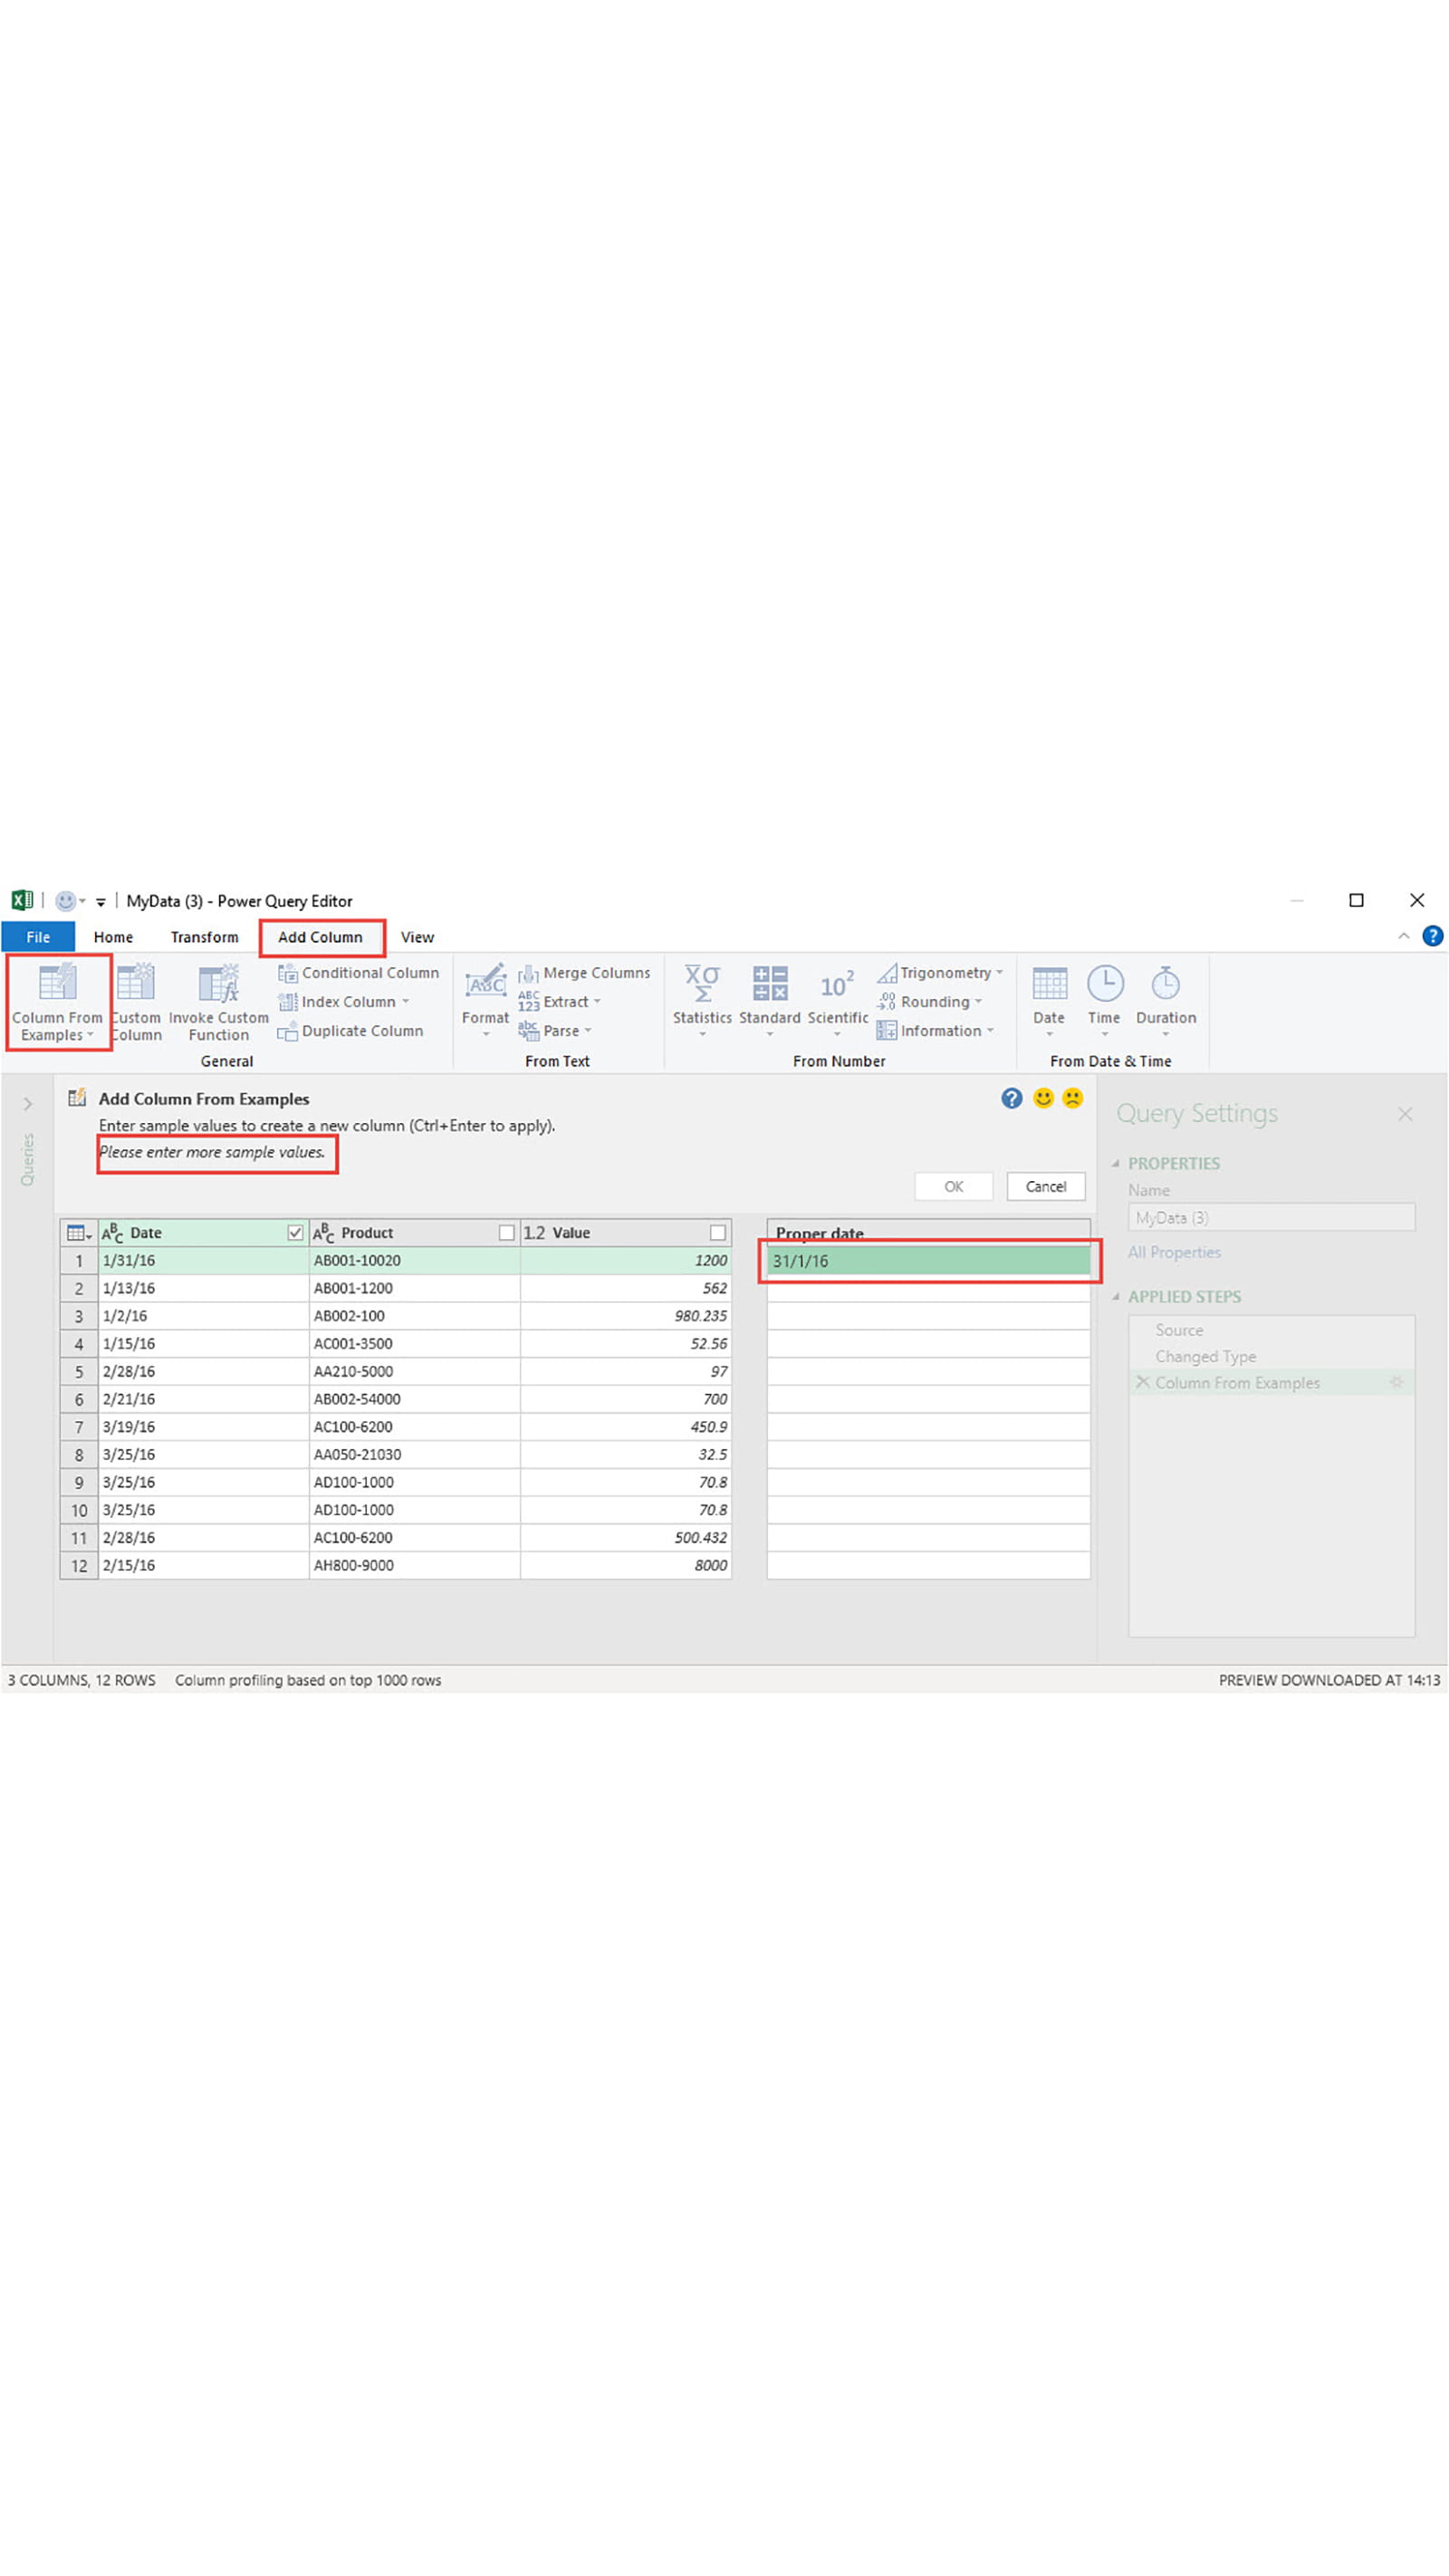Open the View tab
The width and height of the screenshot is (1449, 2576).
417,937
